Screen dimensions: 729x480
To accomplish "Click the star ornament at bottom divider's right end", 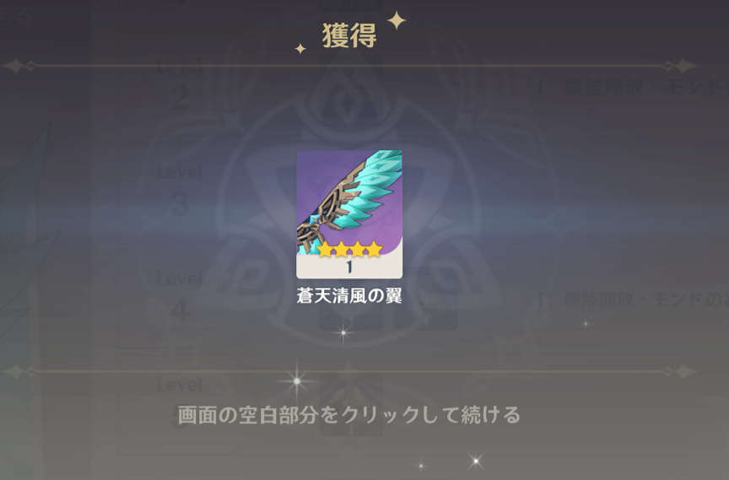I will 683,371.
